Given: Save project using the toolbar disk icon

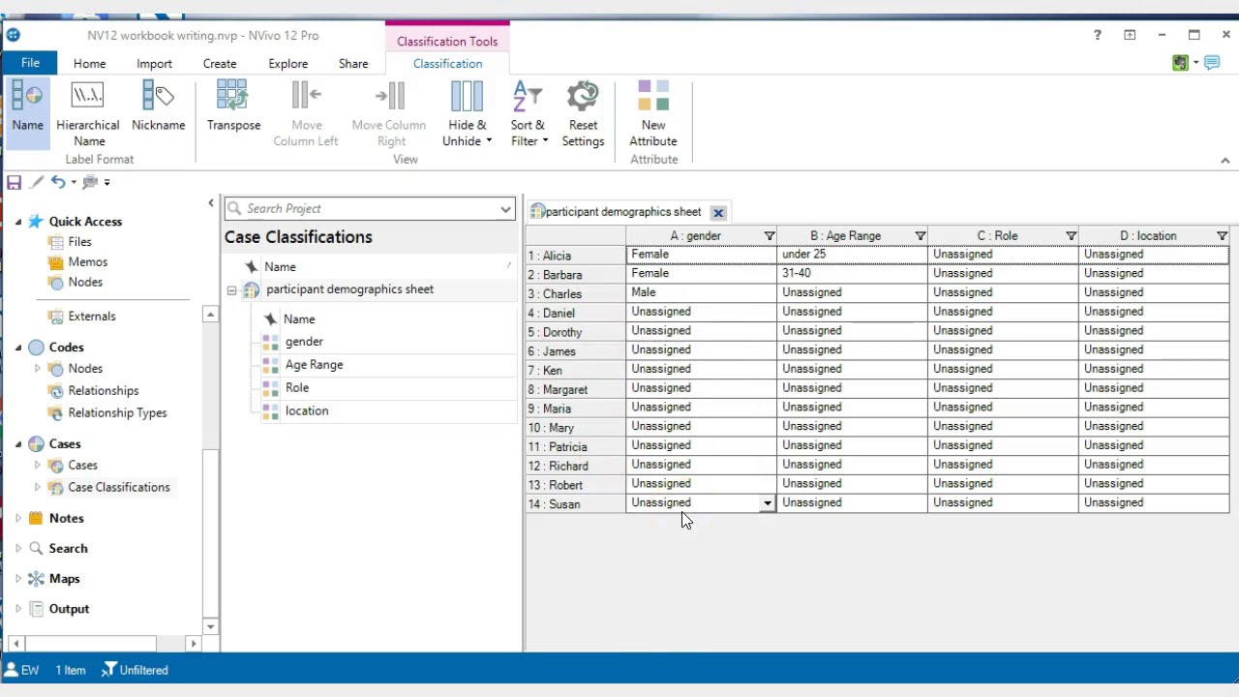Looking at the screenshot, I should coord(14,182).
